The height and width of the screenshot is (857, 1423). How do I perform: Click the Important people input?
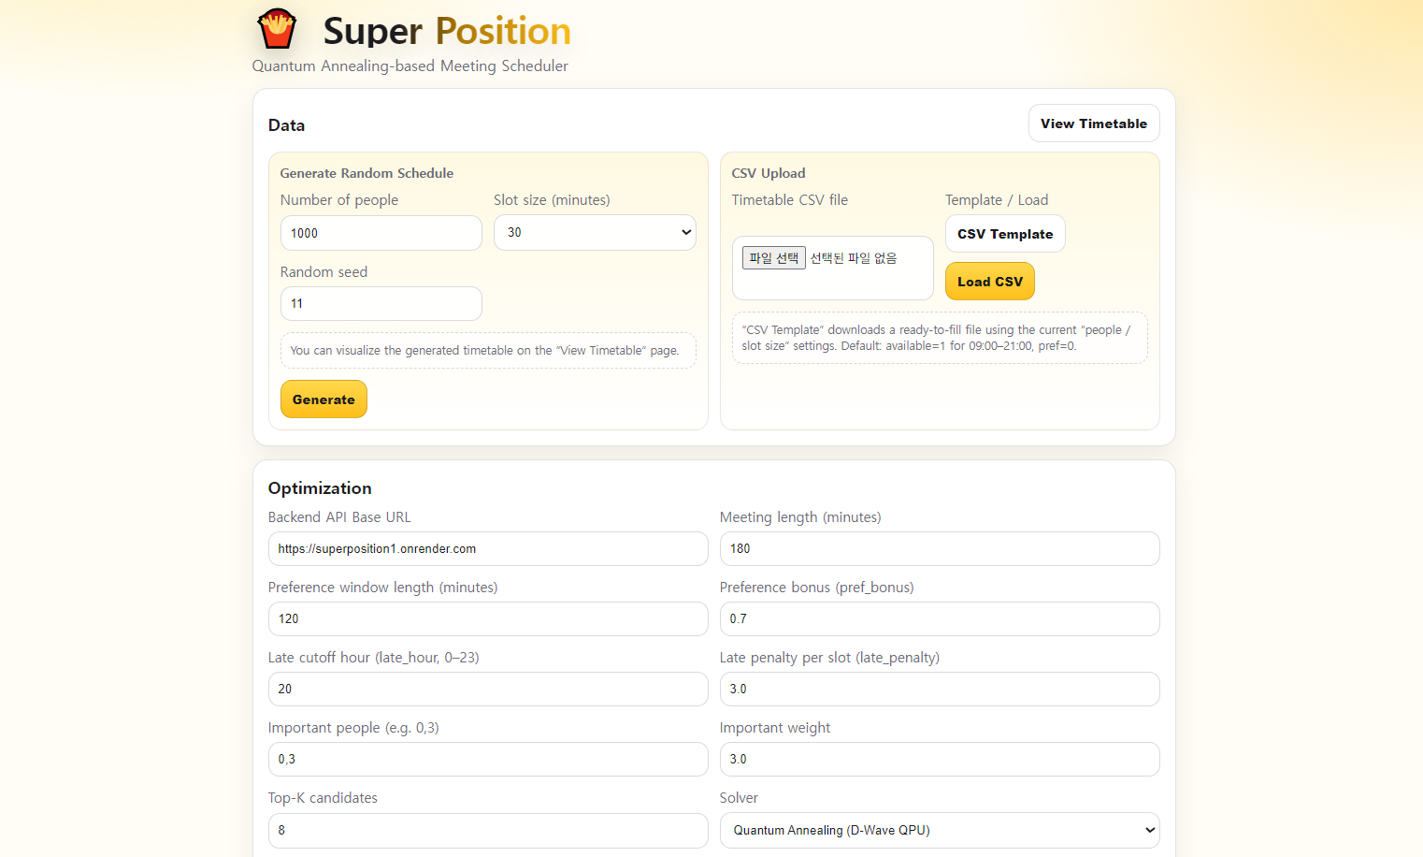[x=488, y=759]
